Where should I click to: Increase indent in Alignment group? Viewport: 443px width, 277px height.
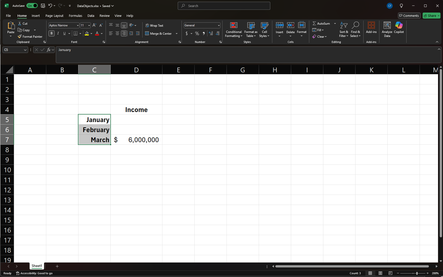click(138, 33)
